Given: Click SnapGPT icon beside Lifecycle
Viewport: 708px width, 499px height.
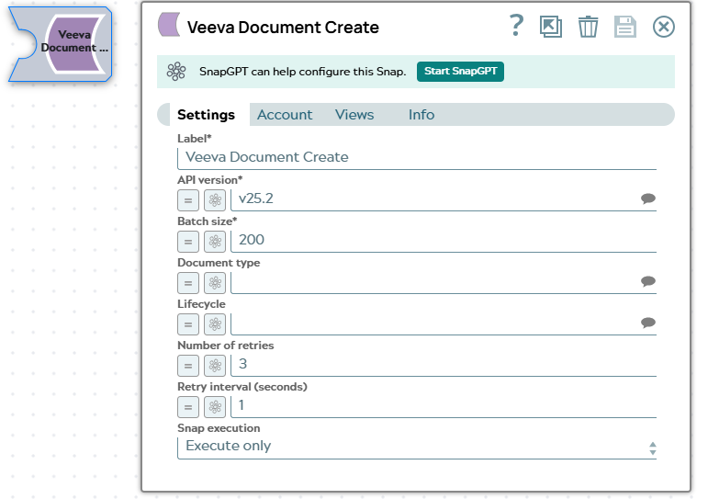Looking at the screenshot, I should click(x=215, y=324).
